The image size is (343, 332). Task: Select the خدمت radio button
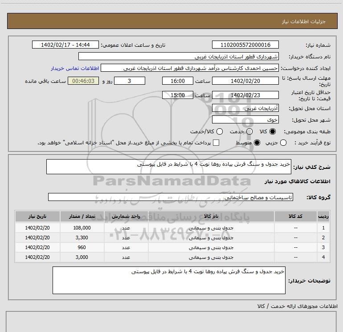[x=249, y=131]
